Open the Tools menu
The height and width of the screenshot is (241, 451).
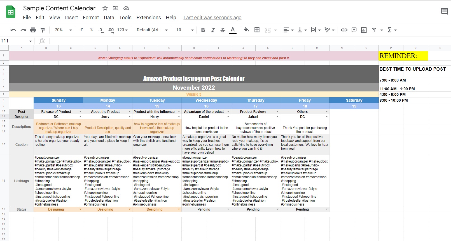[125, 18]
